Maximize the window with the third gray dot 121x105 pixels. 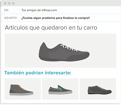[13, 3]
